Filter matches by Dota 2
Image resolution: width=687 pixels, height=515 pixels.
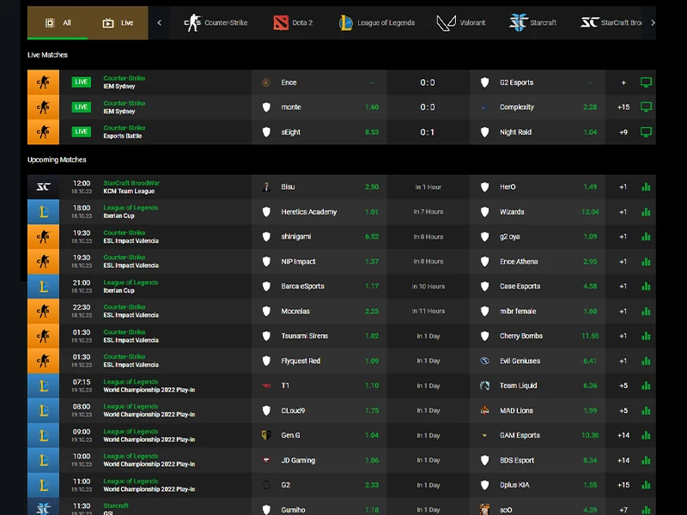tap(293, 23)
